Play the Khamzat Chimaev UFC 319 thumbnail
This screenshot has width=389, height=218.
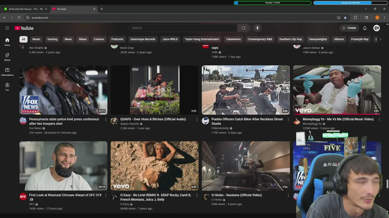click(63, 166)
